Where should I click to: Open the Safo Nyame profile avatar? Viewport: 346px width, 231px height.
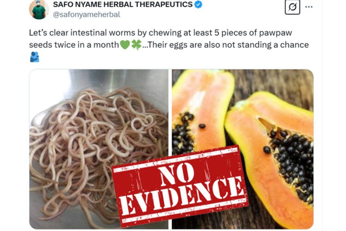39,9
